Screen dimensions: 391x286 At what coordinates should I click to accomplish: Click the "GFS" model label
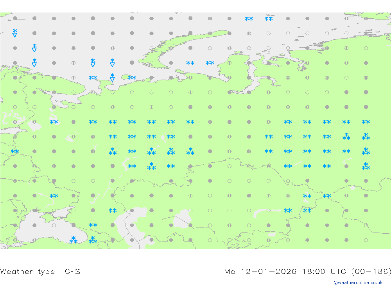click(72, 271)
